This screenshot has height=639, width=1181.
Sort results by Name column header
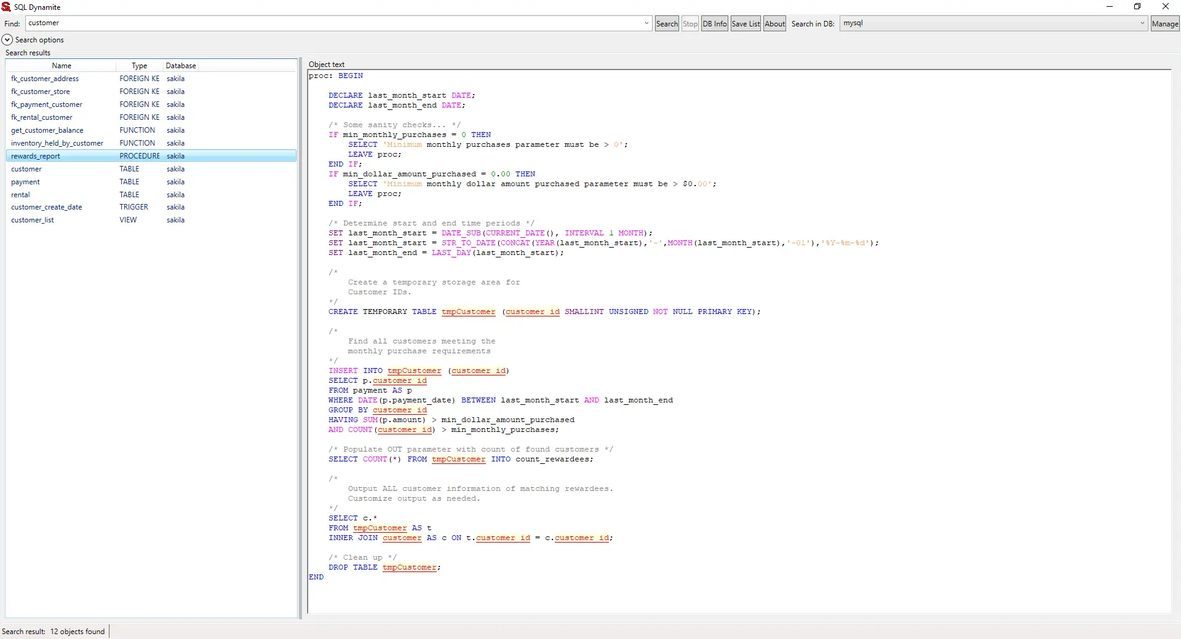(62, 66)
